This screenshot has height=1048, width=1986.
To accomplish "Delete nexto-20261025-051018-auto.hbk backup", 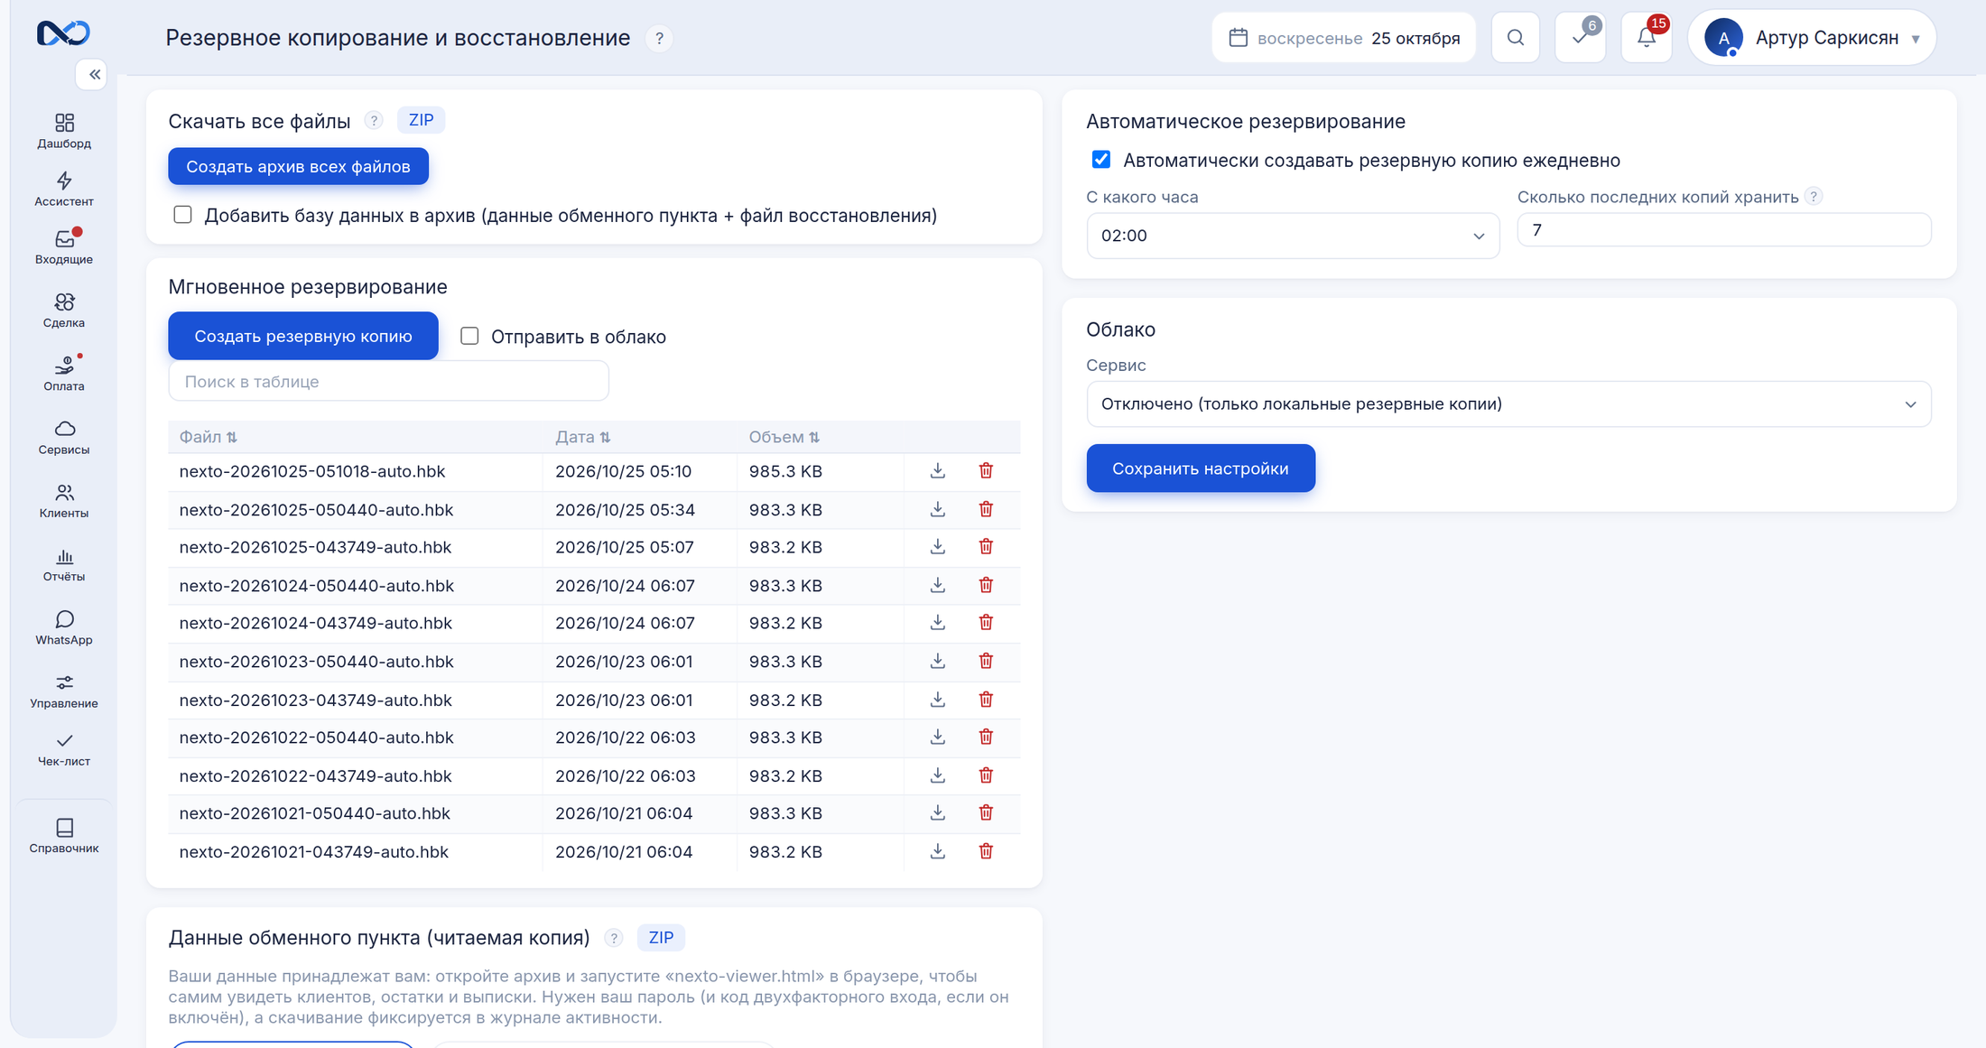I will tap(986, 471).
